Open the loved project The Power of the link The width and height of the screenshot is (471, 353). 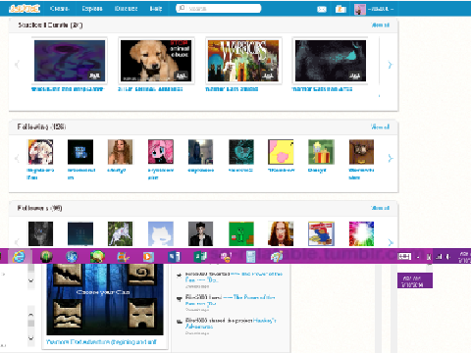tap(231, 300)
